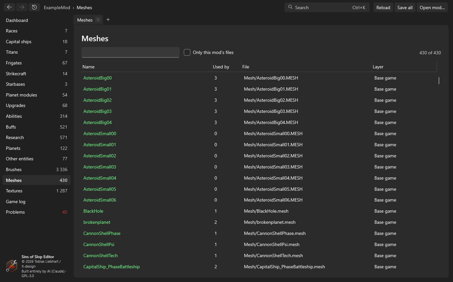Focus the Meshes filter input field
Image resolution: width=453 pixels, height=282 pixels.
131,52
